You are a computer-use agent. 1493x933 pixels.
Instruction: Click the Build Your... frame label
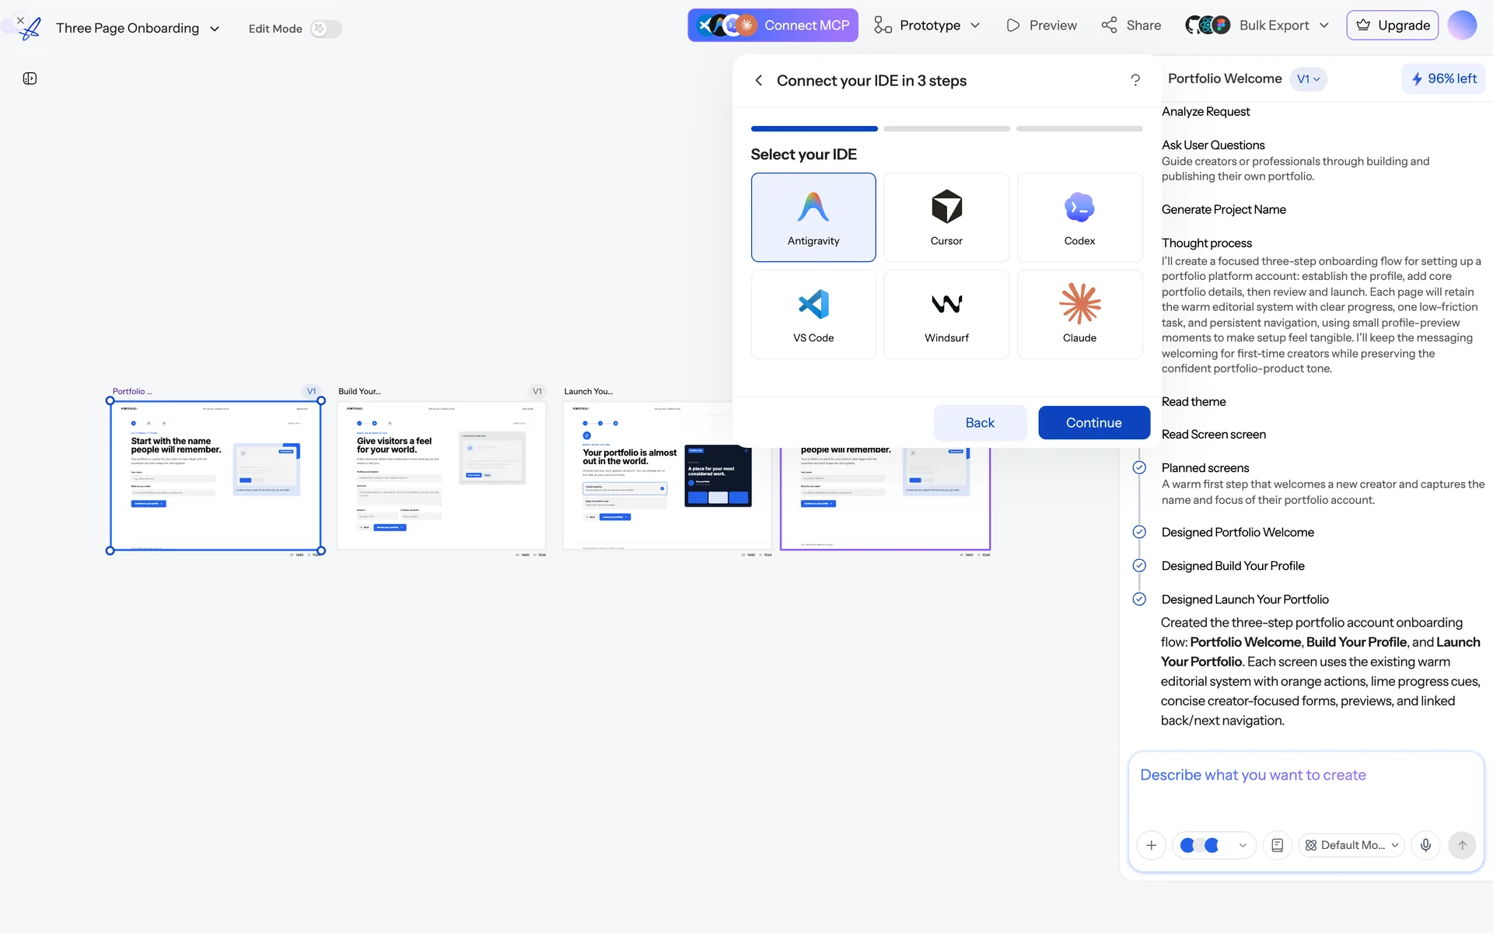click(x=359, y=391)
